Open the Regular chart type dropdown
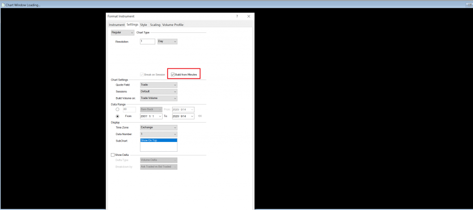This screenshot has height=210, width=473. [x=122, y=33]
